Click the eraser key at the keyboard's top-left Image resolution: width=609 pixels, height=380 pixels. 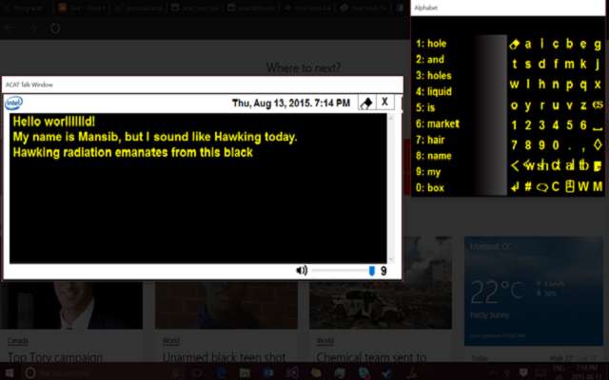[x=515, y=44]
